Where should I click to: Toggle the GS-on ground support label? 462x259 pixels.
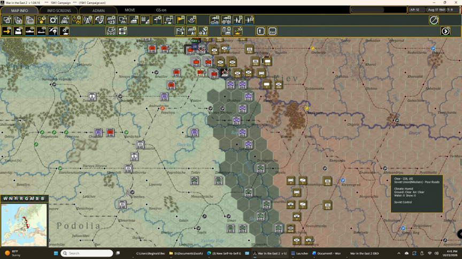pyautogui.click(x=161, y=10)
